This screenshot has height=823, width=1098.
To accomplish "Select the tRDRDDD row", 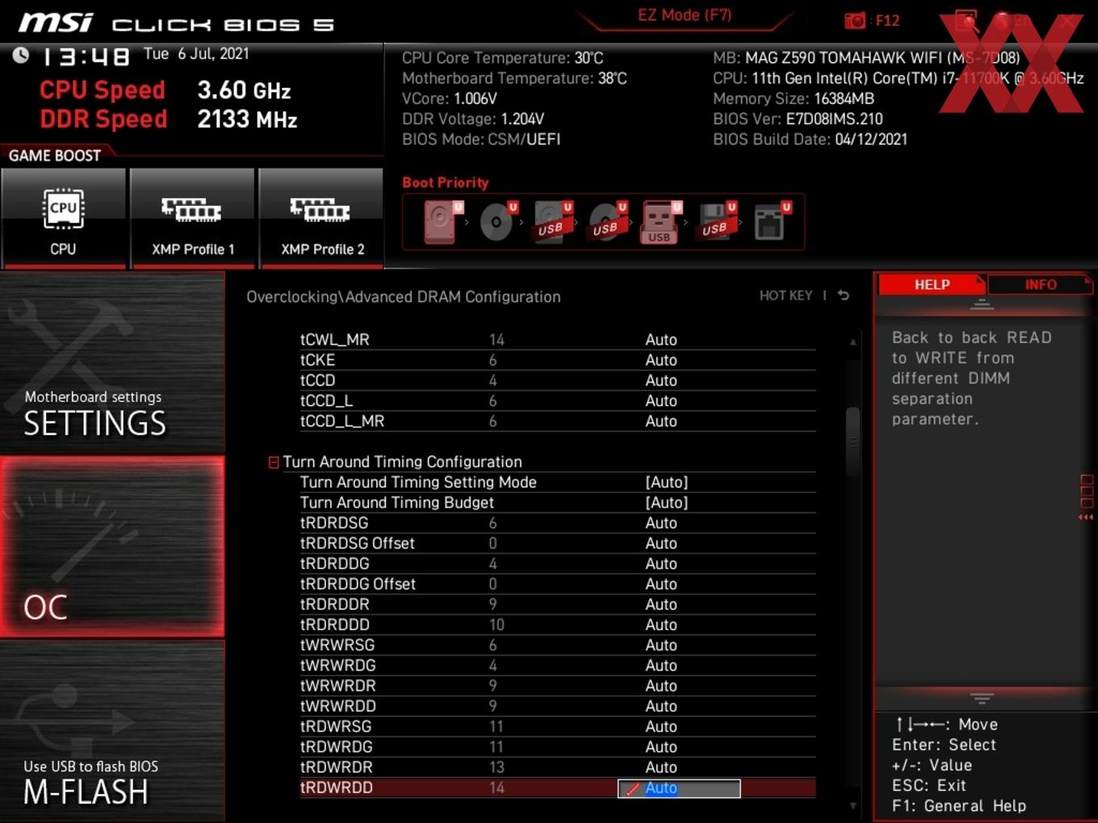I will [x=557, y=625].
